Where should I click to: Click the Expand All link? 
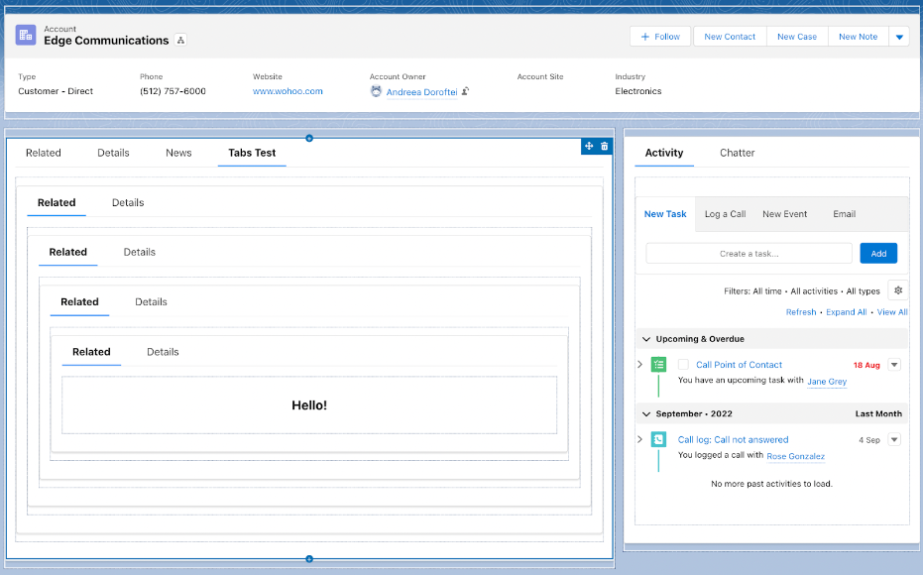click(x=846, y=312)
